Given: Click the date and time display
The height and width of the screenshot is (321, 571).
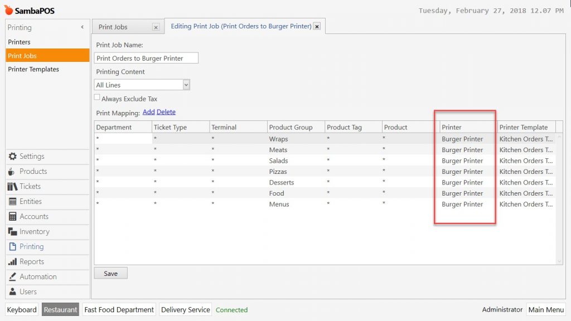Looking at the screenshot, I should coord(491,11).
